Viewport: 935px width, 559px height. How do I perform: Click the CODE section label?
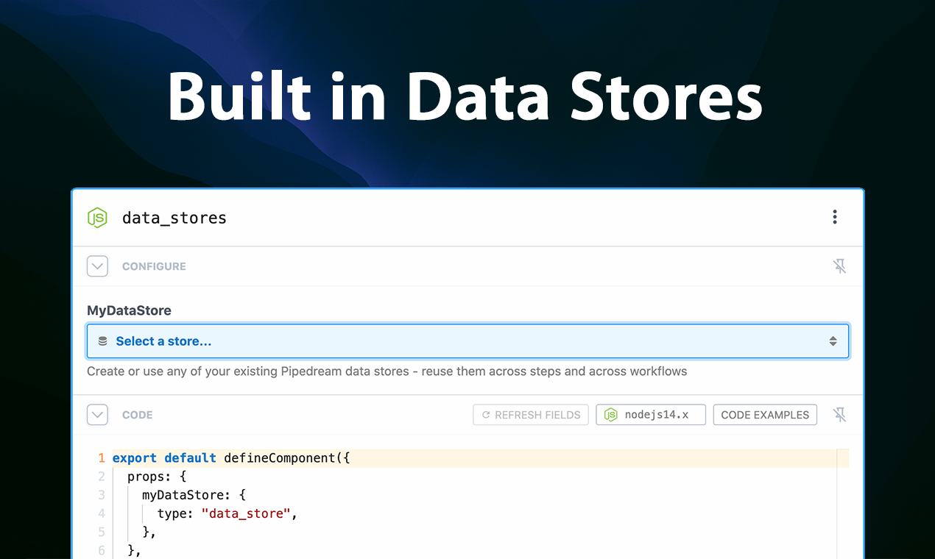tap(138, 415)
